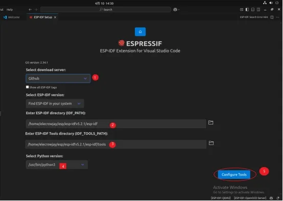
Task: Browse for the IDF_PATH folder
Action: 210,122
